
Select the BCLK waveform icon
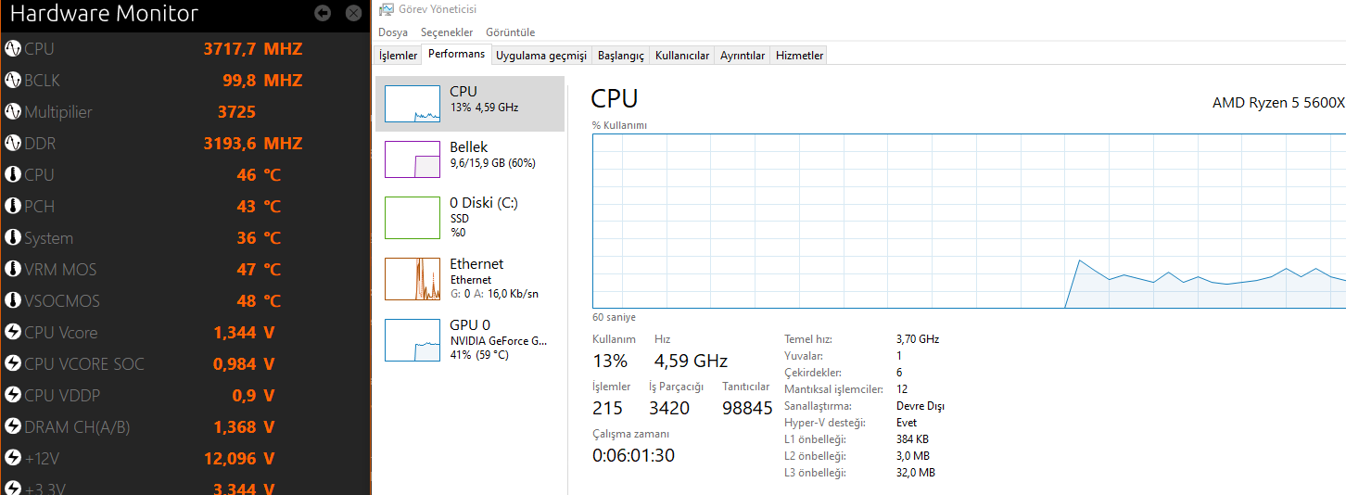[13, 81]
